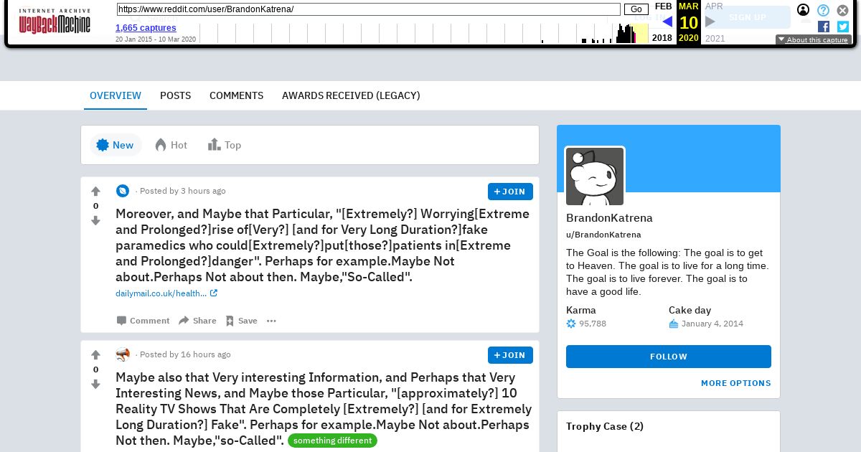Screen dimensions: 861x452
Task: Expand the About this capture dropdown
Action: (814, 39)
